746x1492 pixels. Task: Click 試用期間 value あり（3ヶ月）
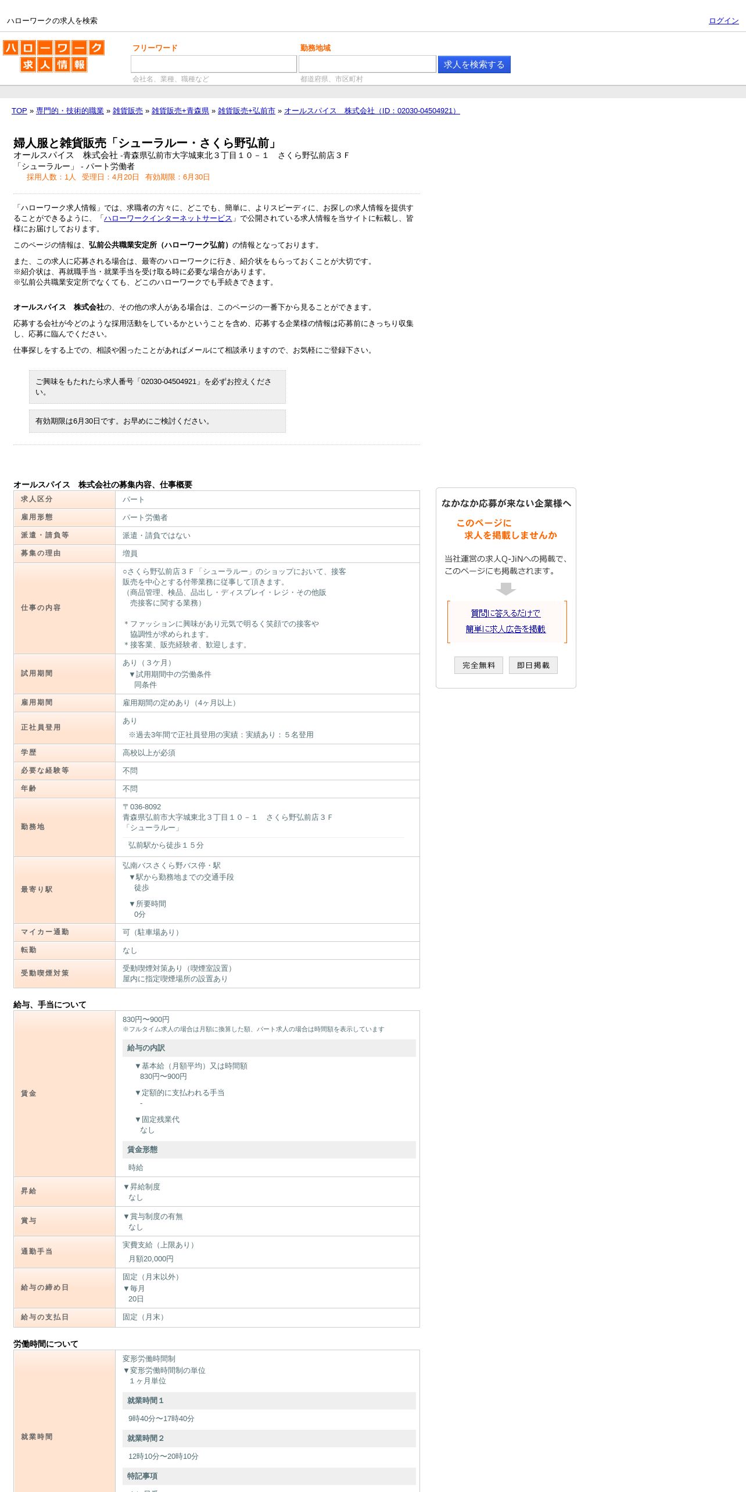[148, 663]
